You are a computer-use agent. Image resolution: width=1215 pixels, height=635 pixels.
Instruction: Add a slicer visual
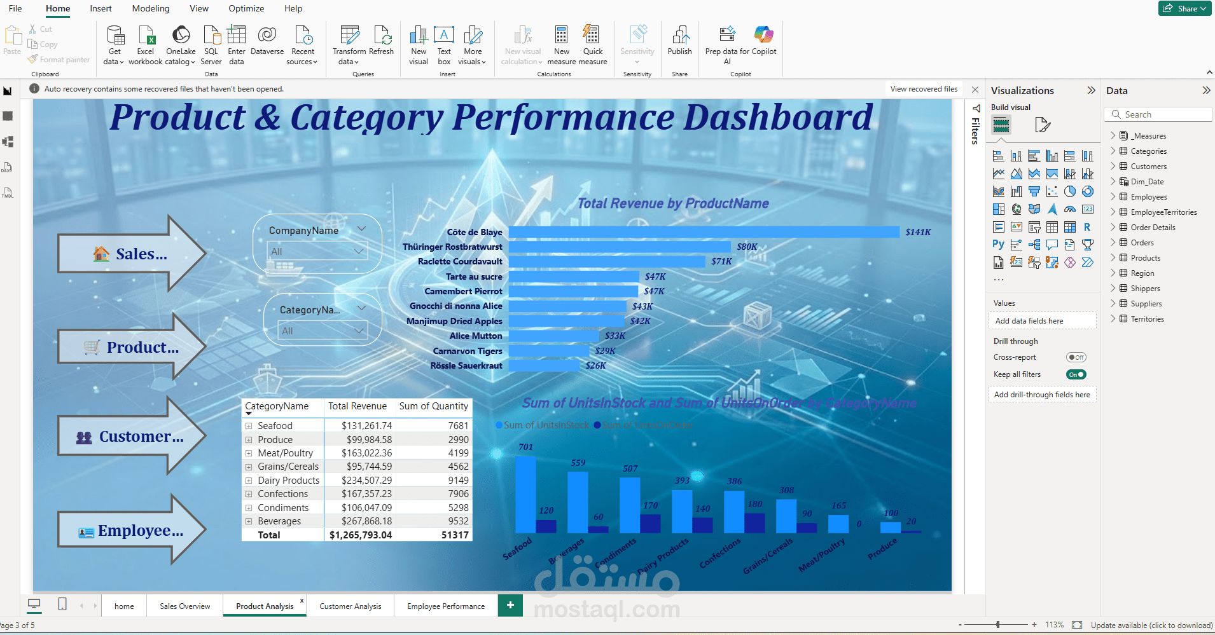tap(1034, 227)
